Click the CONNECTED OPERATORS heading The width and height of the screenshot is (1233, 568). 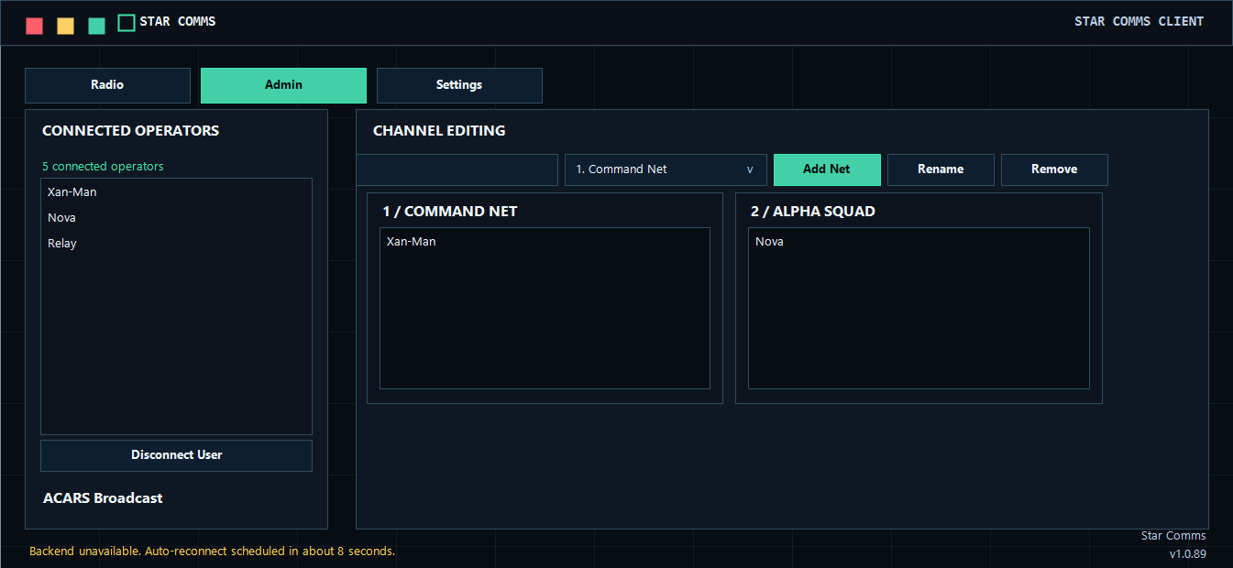point(130,131)
